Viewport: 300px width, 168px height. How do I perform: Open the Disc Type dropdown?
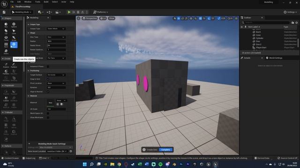pos(56,37)
